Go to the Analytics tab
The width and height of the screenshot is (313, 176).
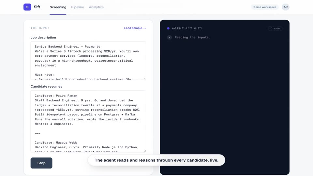pyautogui.click(x=96, y=7)
